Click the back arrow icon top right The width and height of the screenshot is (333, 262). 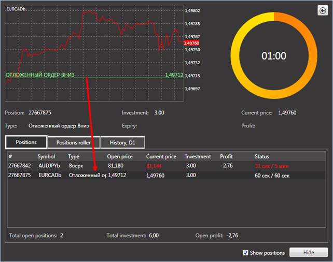click(x=322, y=10)
